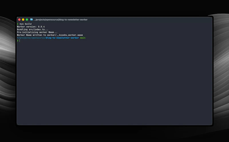
Task: Click the empty prompt cursor line
Action: (19, 41)
